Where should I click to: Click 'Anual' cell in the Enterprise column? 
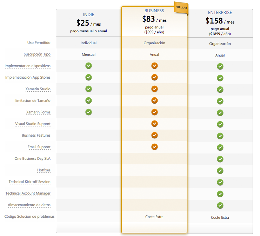(x=220, y=55)
